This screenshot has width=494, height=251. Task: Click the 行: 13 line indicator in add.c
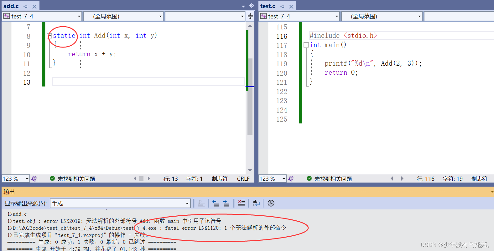(170, 178)
